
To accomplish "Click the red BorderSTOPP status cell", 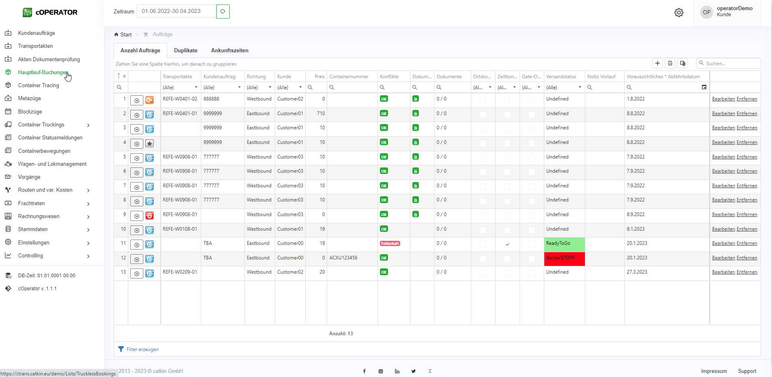I will click(x=564, y=259).
